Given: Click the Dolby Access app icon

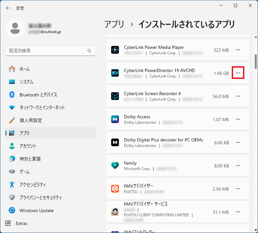Looking at the screenshot, I should tap(115, 119).
